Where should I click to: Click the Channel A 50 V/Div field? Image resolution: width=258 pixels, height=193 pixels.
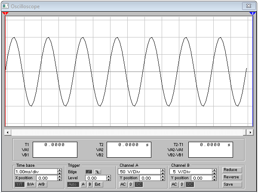pyautogui.click(x=139, y=171)
